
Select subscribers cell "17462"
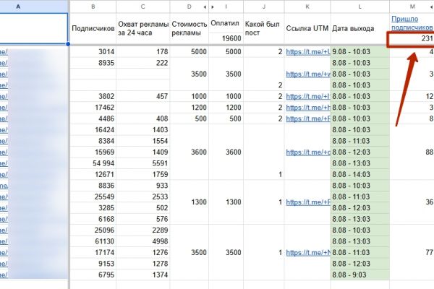click(x=93, y=108)
